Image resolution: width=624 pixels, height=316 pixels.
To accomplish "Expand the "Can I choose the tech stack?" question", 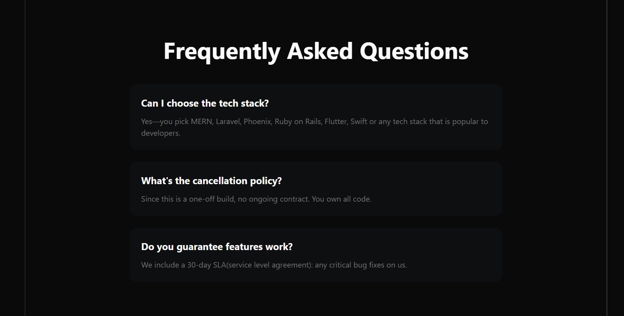I will pyautogui.click(x=205, y=104).
